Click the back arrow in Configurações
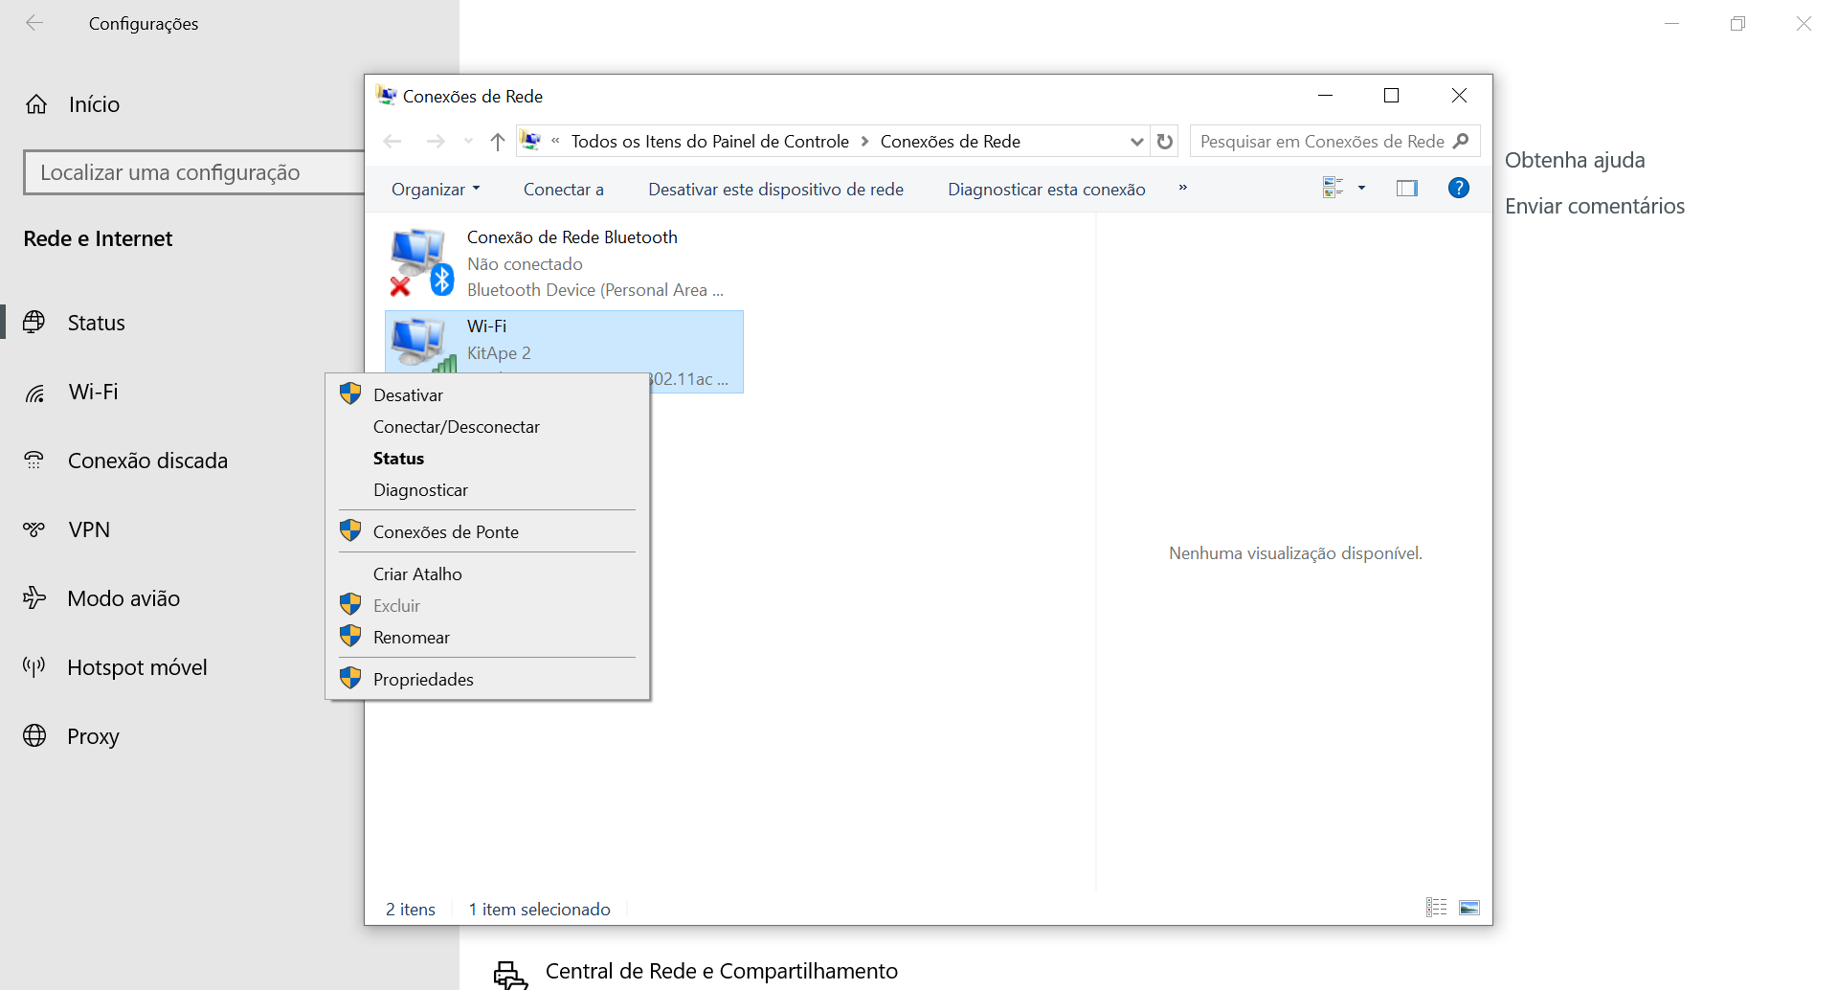The image size is (1838, 990). click(x=34, y=23)
